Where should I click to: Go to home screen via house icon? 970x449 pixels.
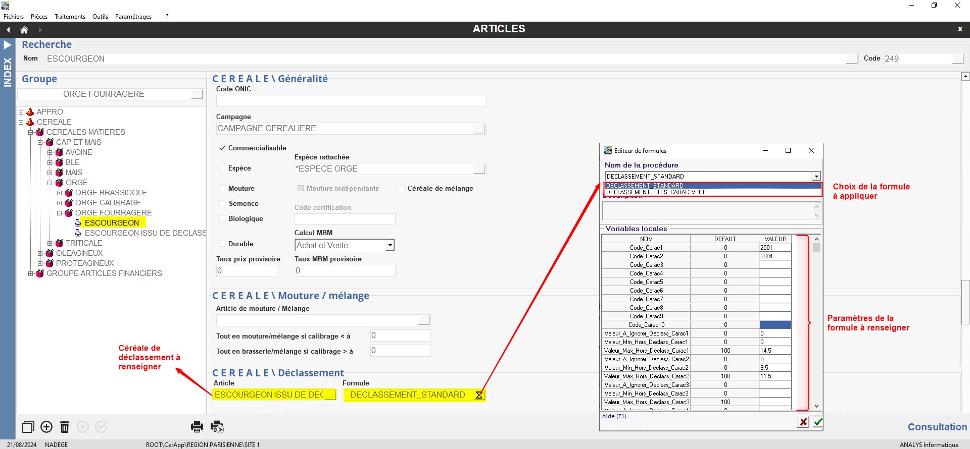pyautogui.click(x=24, y=30)
